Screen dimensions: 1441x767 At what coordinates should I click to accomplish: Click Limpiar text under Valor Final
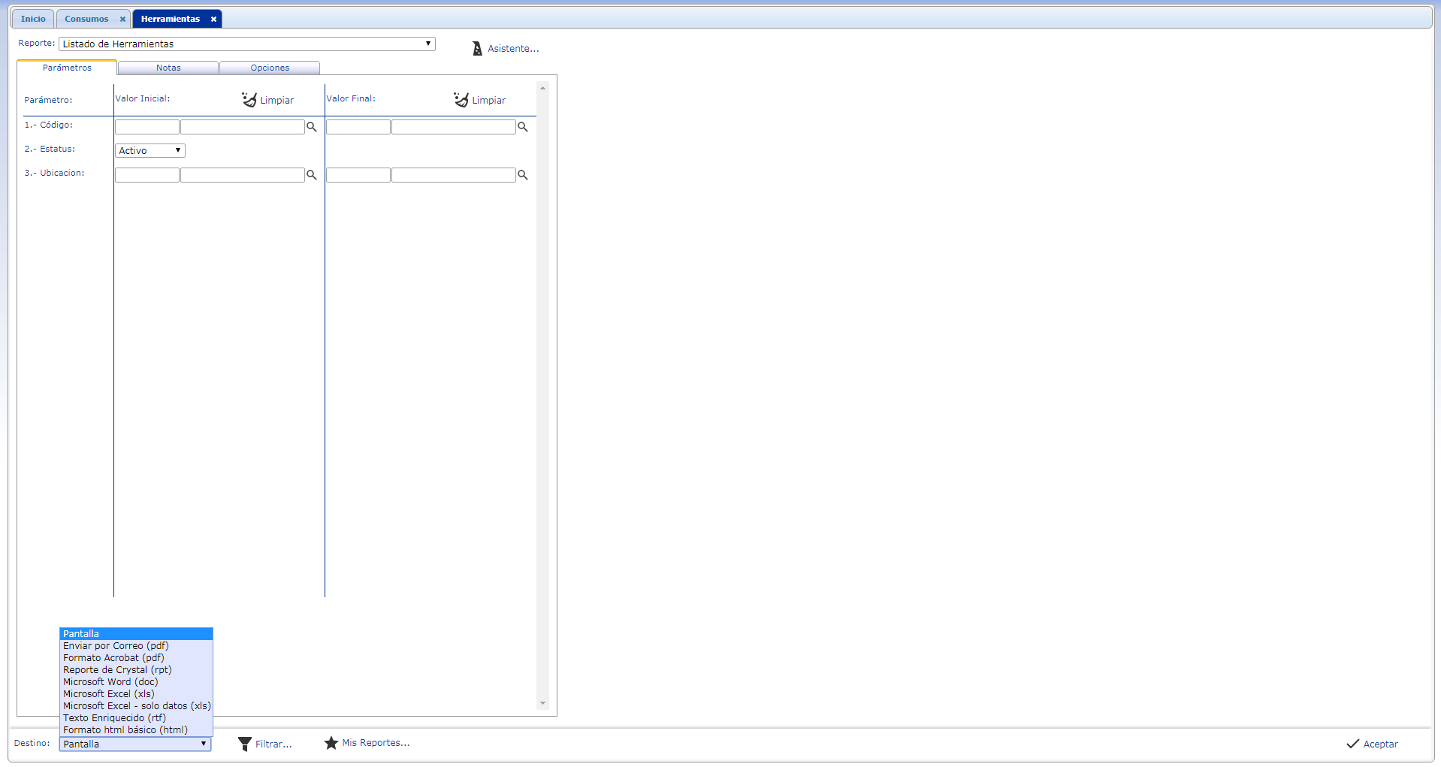point(489,101)
